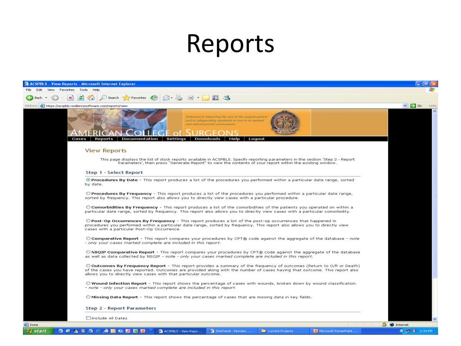Expand the Links toolbar

pos(432,105)
